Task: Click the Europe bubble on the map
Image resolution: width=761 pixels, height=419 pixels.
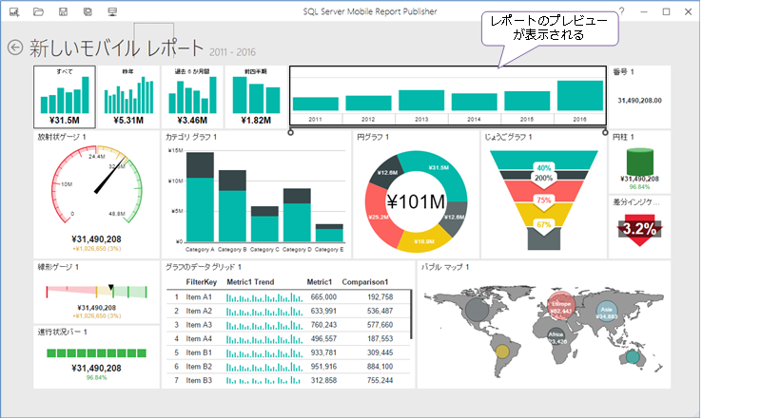Action: click(x=561, y=307)
